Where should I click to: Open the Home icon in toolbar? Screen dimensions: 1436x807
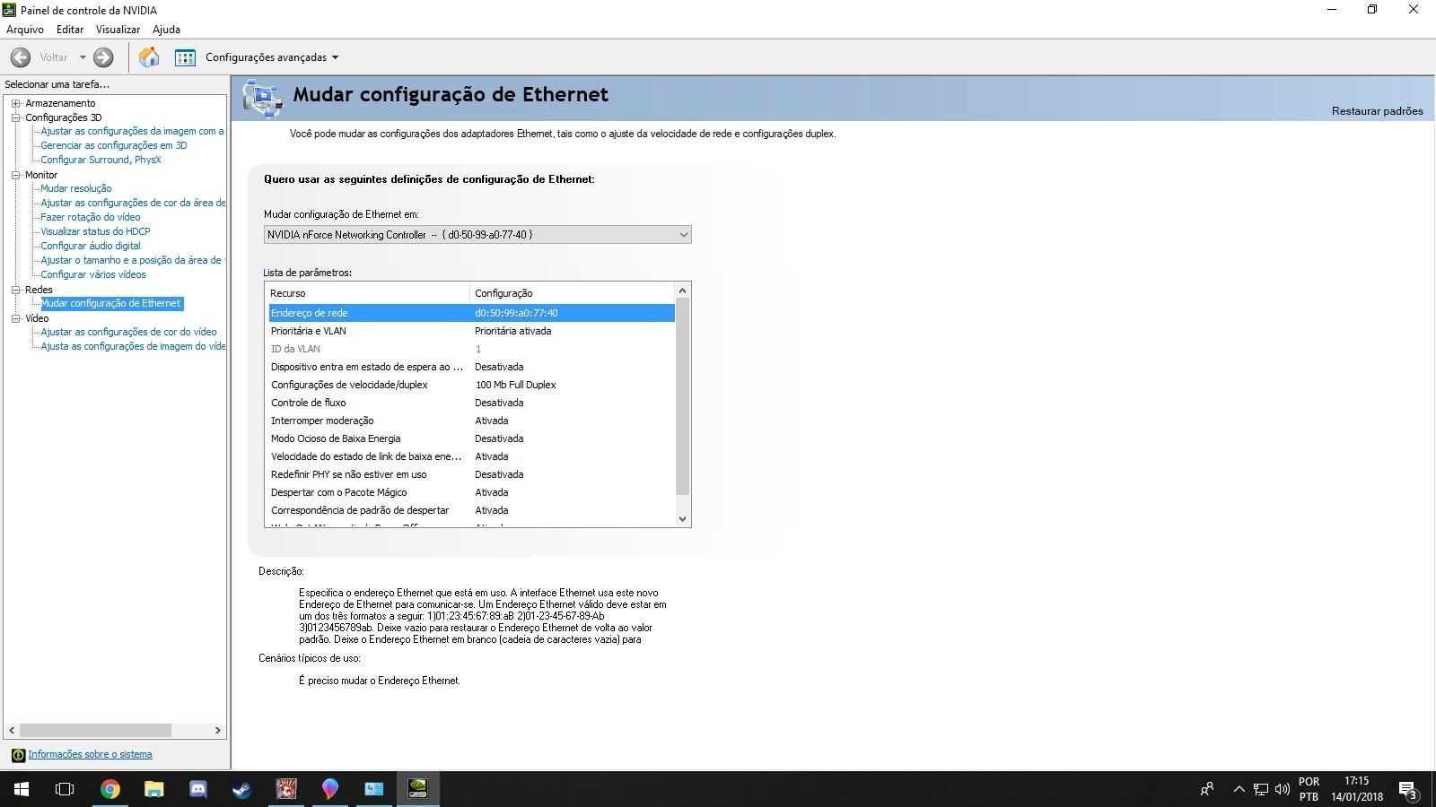149,57
